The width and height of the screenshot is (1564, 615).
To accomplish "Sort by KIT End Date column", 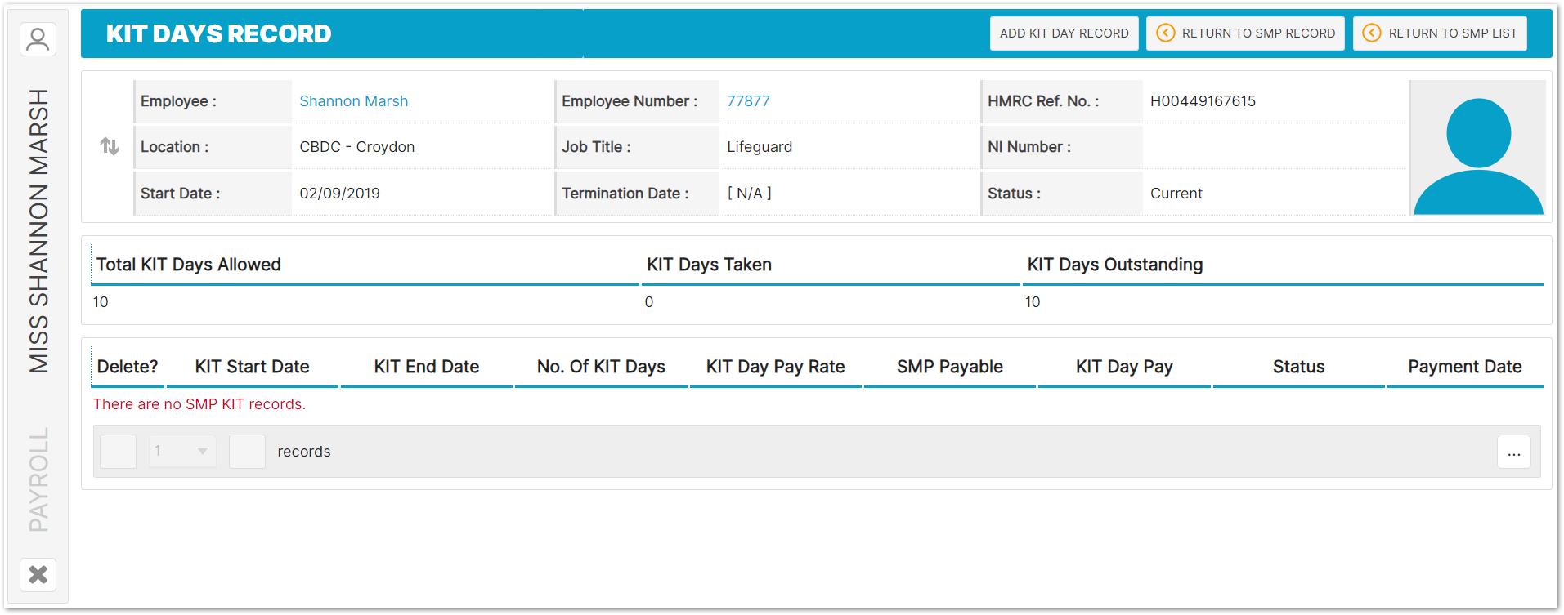I will point(426,367).
